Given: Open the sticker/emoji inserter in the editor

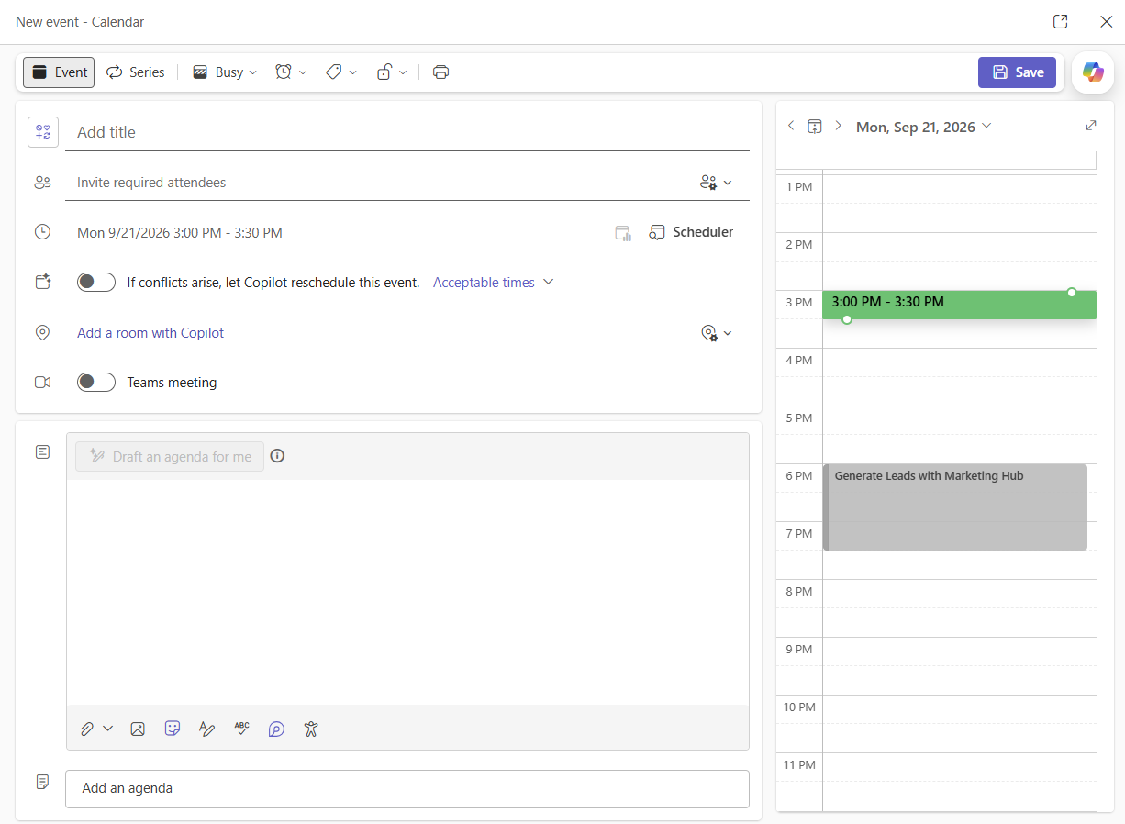Looking at the screenshot, I should 173,729.
